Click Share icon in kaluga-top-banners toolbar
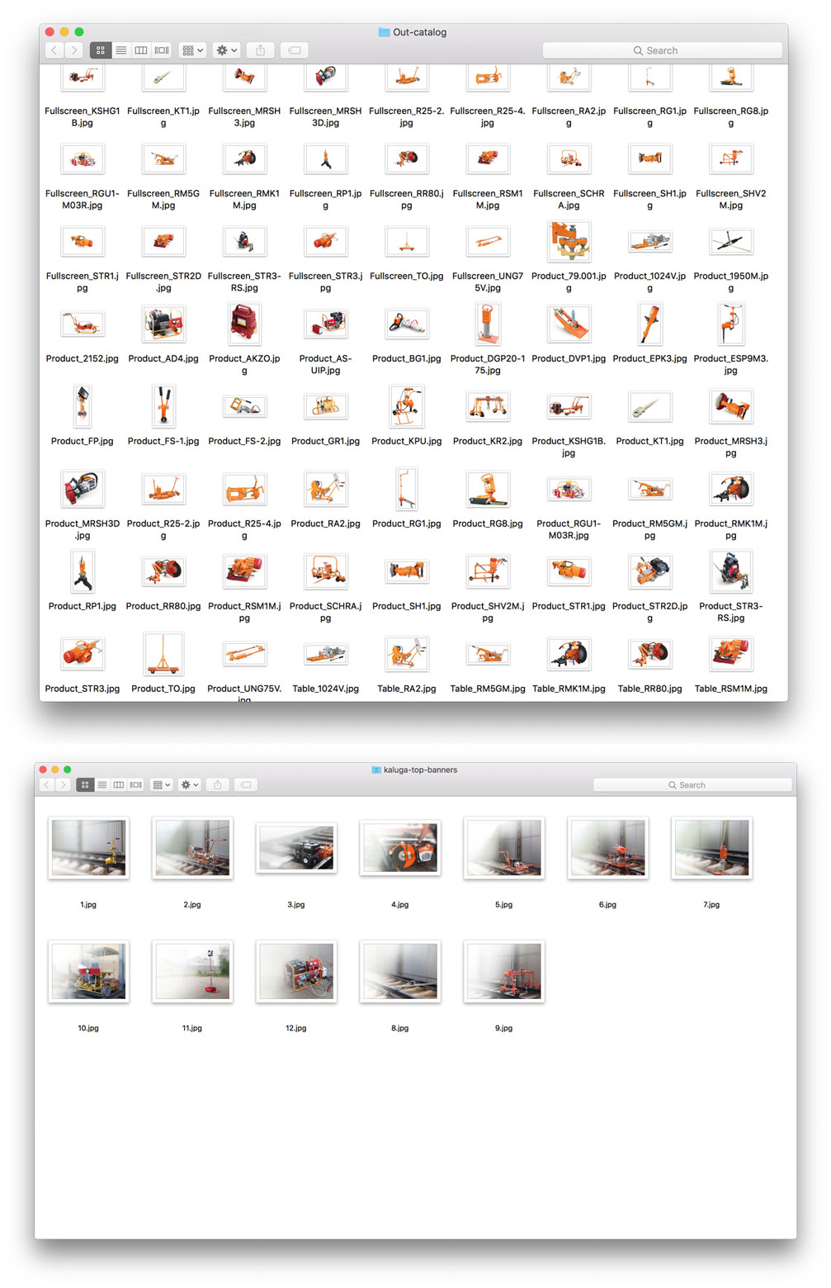 (218, 784)
